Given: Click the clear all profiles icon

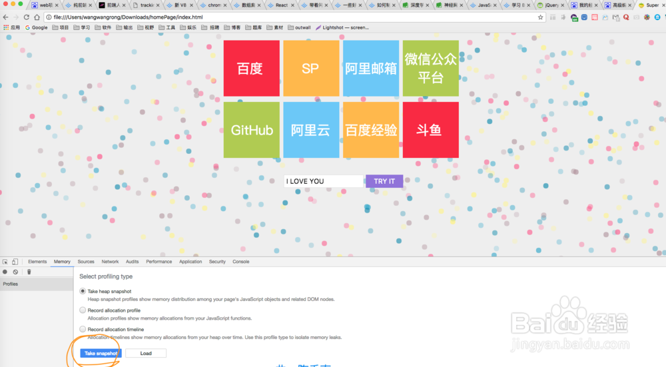Looking at the screenshot, I should coord(15,272).
